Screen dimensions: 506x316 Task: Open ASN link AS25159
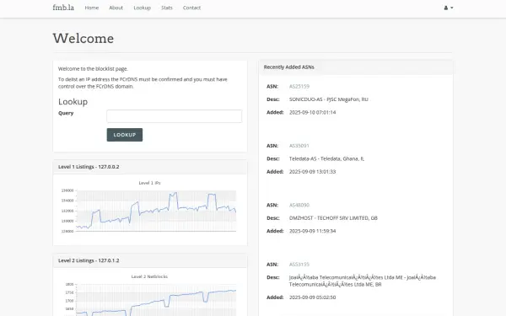(299, 87)
